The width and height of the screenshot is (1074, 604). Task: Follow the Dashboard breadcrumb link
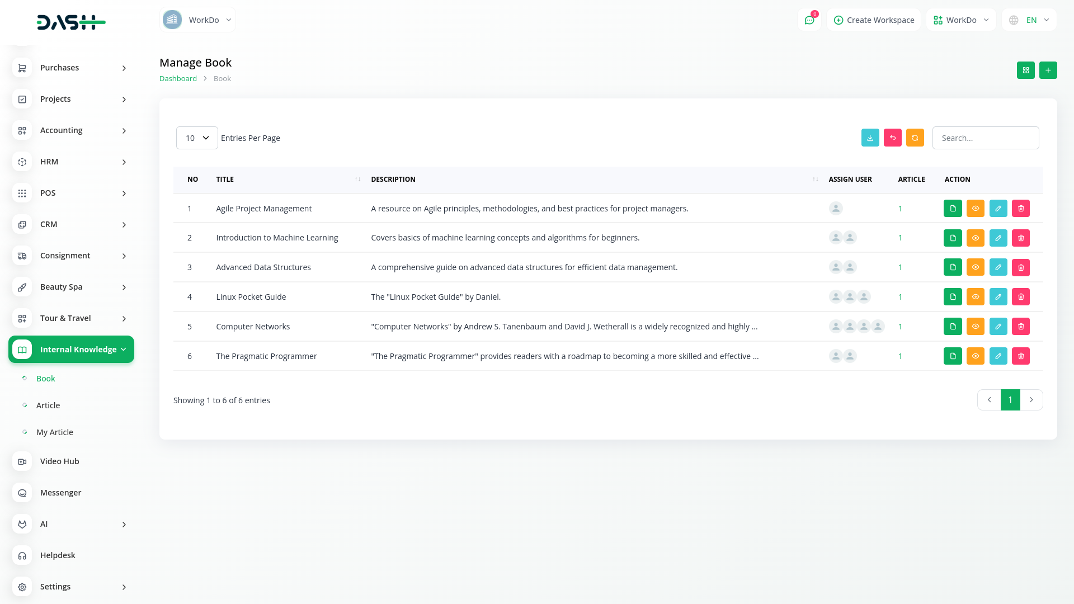coord(178,78)
